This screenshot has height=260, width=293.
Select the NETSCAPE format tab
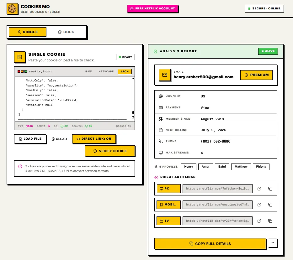[106, 71]
